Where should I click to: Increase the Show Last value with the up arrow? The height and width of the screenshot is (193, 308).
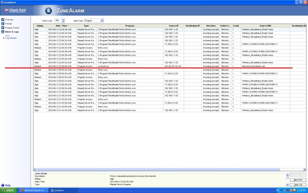[63, 20]
